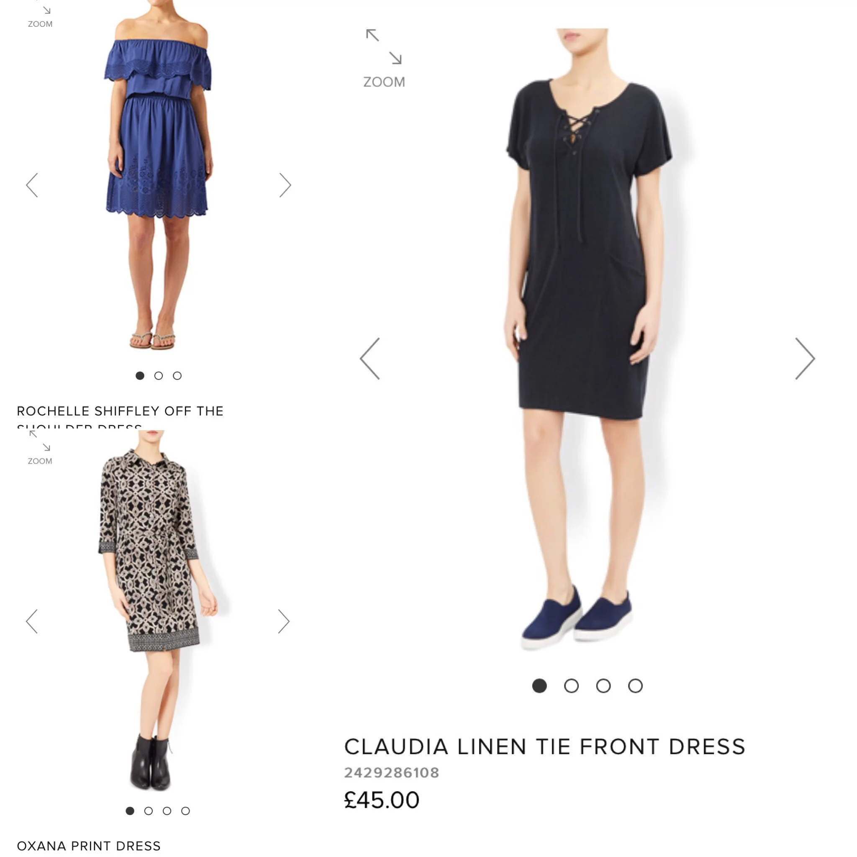Click the Zoom icon on Rochelle blue dress
857x857 pixels.
coord(40,15)
